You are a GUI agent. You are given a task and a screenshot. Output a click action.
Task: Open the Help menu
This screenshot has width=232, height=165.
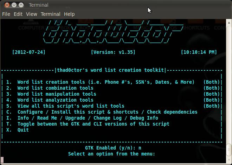click(x=69, y=14)
